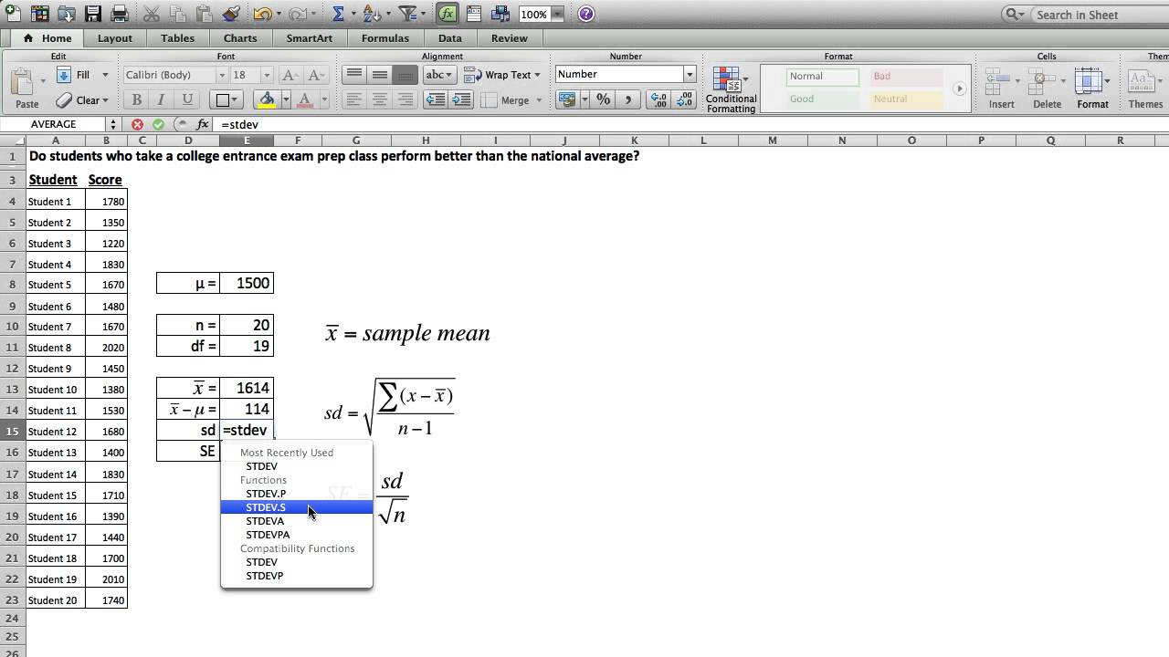The height and width of the screenshot is (657, 1169).
Task: Open the borders dropdown
Action: click(225, 99)
